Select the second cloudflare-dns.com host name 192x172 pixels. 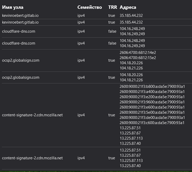click(x=19, y=43)
